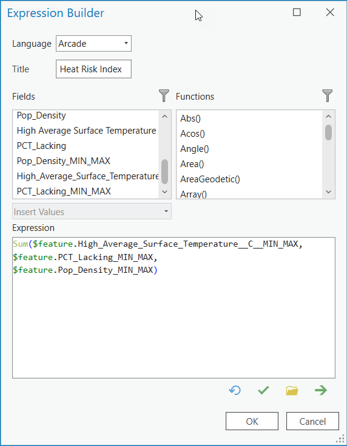The height and width of the screenshot is (446, 347).
Task: Click in the Expression text area
Action: 173,307
